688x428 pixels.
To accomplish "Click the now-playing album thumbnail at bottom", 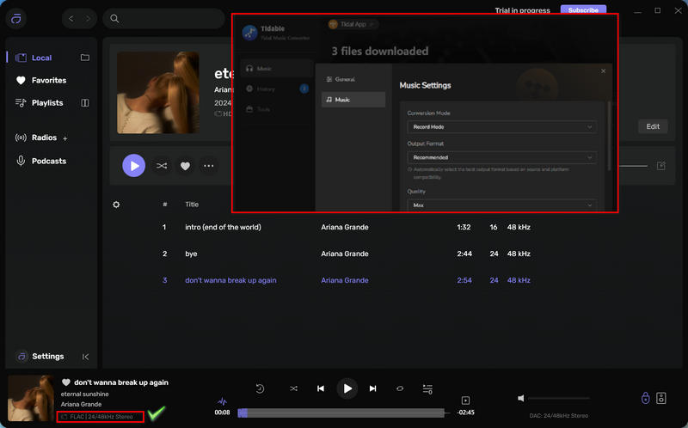I will coord(31,398).
